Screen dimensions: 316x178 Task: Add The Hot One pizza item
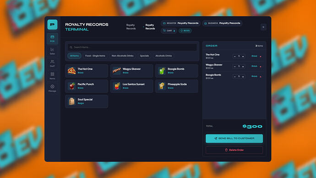click(x=87, y=71)
